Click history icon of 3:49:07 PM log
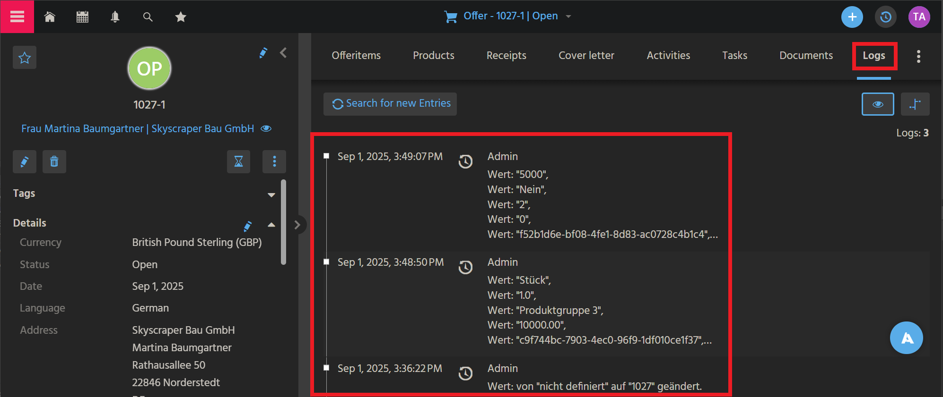This screenshot has height=397, width=943. click(x=465, y=161)
